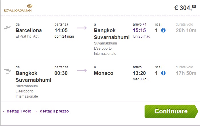This screenshot has width=200, height=126.
Task: Click the lun 25 mag arrival date
Action: point(141,37)
